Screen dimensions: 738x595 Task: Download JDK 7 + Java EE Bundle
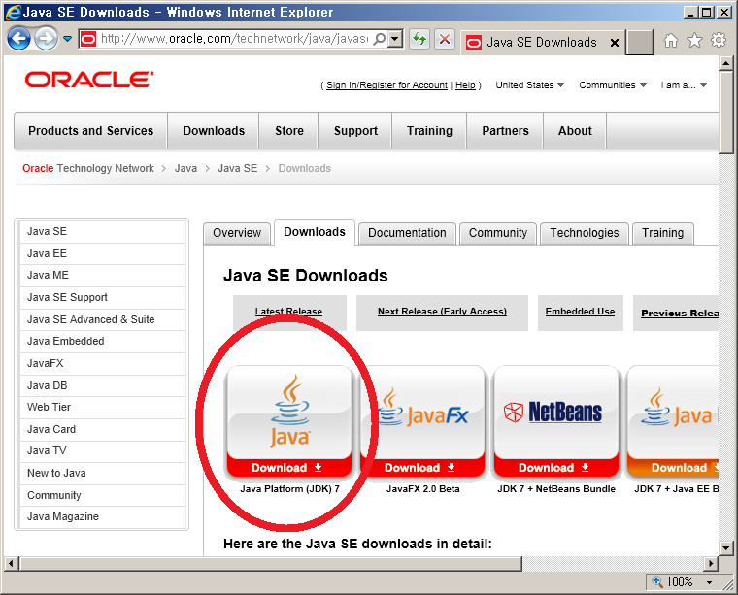point(674,468)
